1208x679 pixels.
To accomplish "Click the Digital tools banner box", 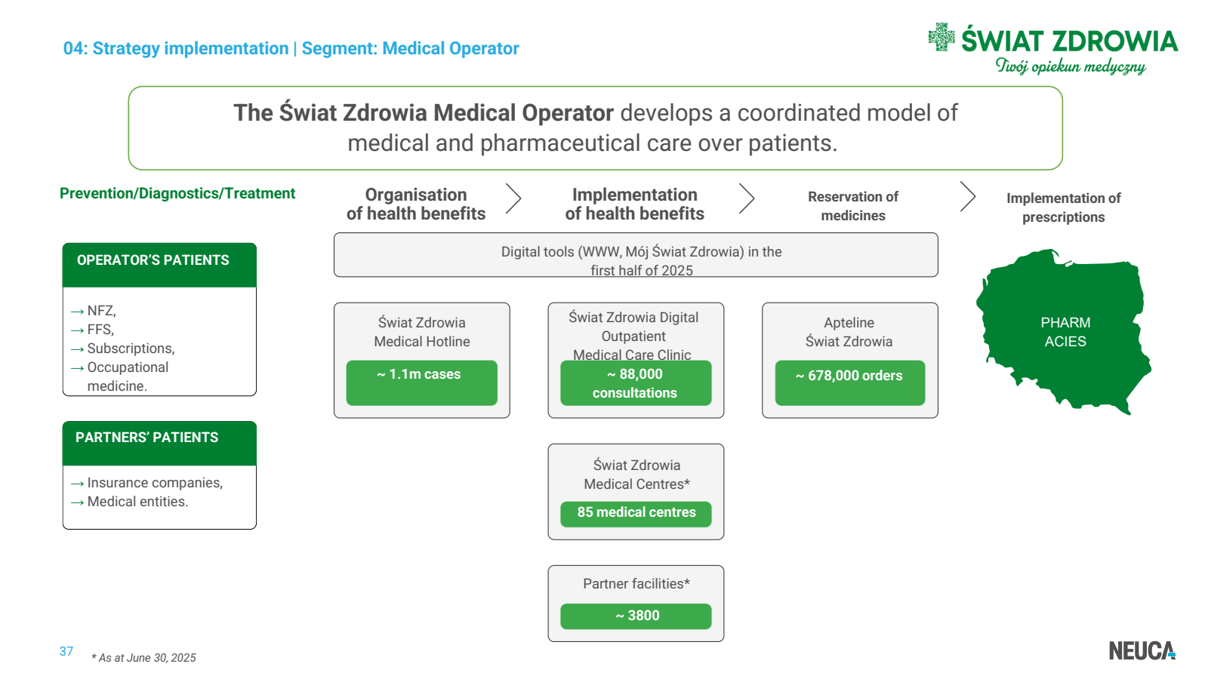I will click(636, 255).
